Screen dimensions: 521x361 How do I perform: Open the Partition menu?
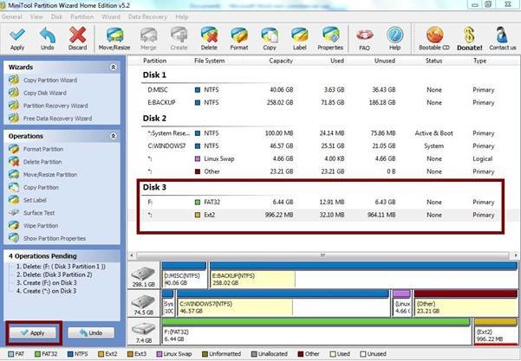(x=81, y=17)
